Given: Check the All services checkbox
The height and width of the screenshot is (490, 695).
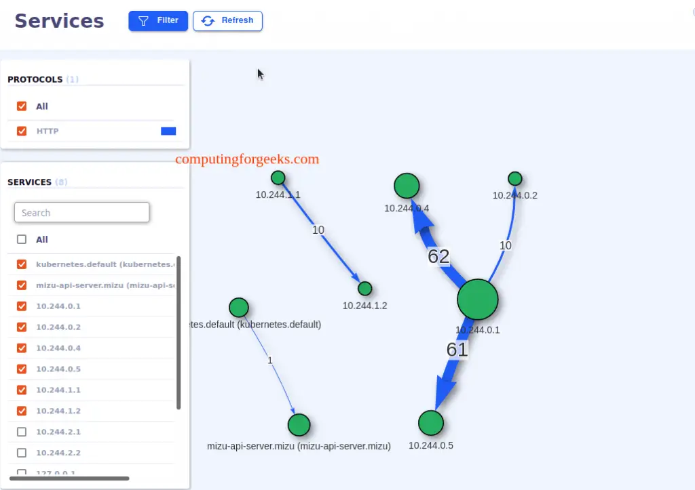Looking at the screenshot, I should (x=22, y=239).
